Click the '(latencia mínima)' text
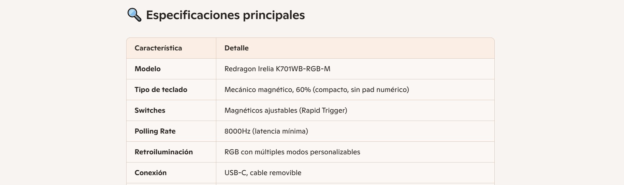Screen dimensions: 624x185 pyautogui.click(x=280, y=131)
